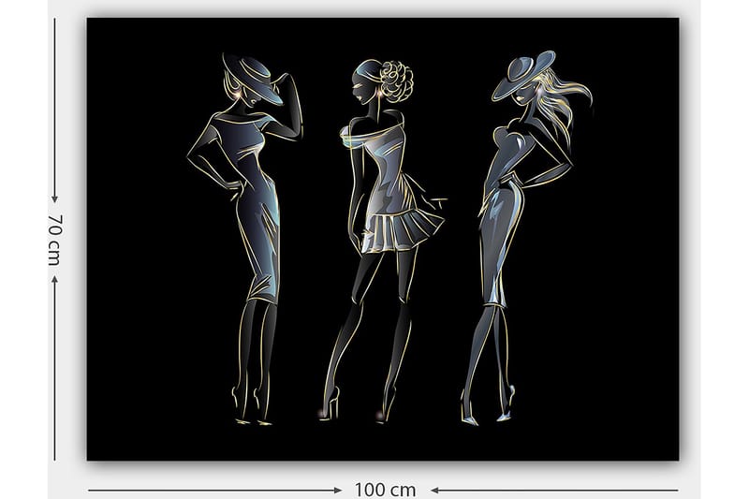Click the right figure's pencil dress
Viewport: 749px width, 499px height.
(x=501, y=234)
